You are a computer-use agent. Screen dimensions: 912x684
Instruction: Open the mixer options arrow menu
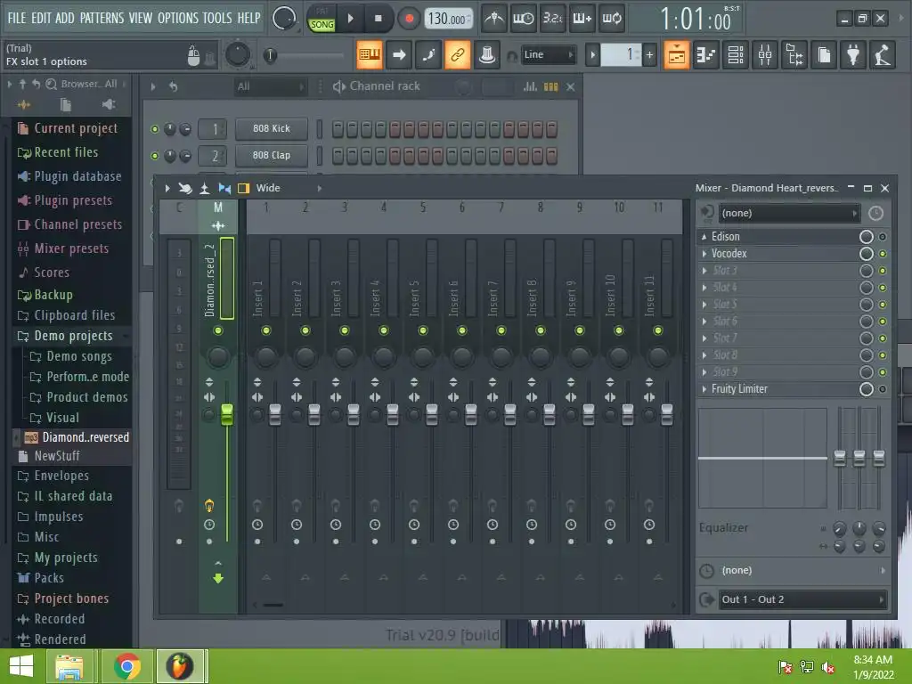tap(167, 188)
